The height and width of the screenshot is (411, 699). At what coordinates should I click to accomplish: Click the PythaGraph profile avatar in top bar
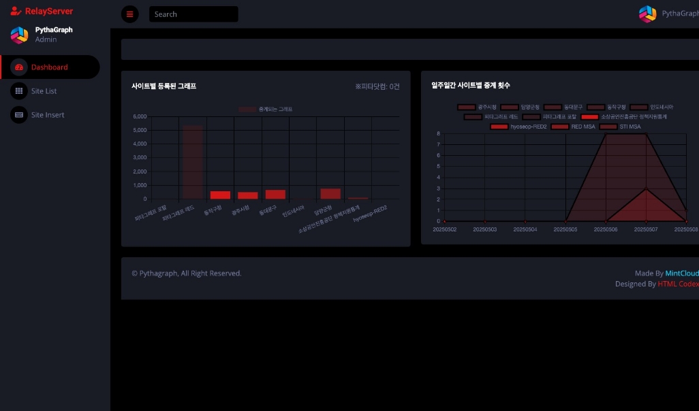(x=647, y=14)
